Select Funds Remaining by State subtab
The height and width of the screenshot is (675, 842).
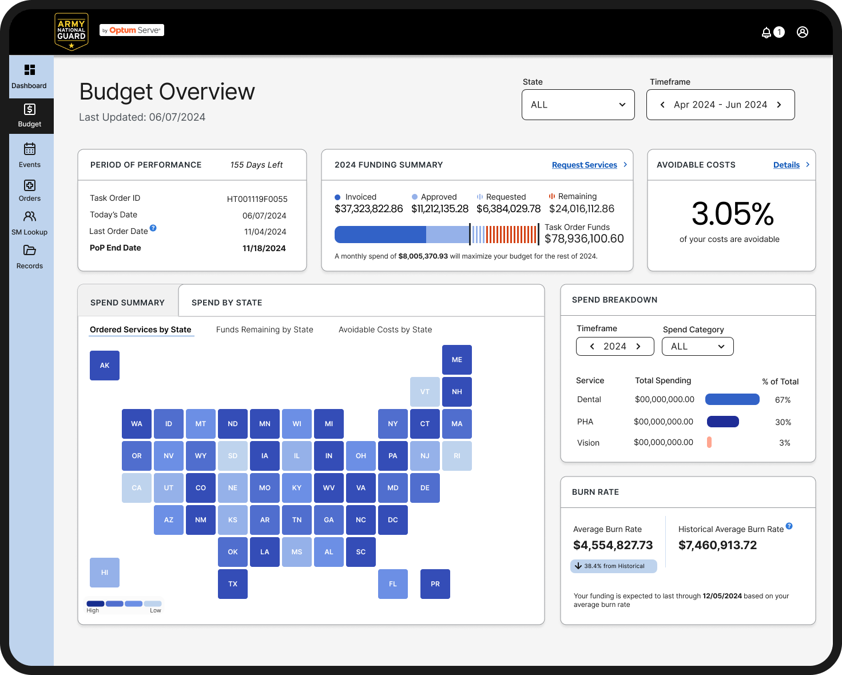pos(265,329)
